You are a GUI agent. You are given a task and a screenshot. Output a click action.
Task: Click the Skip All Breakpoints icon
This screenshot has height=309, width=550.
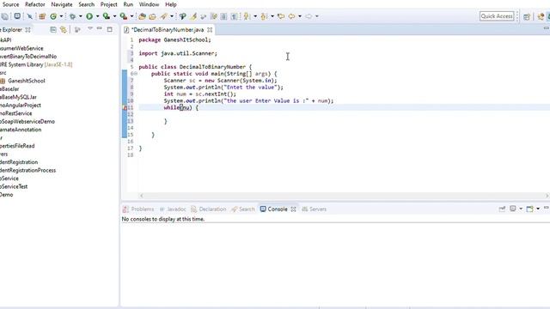point(29,16)
